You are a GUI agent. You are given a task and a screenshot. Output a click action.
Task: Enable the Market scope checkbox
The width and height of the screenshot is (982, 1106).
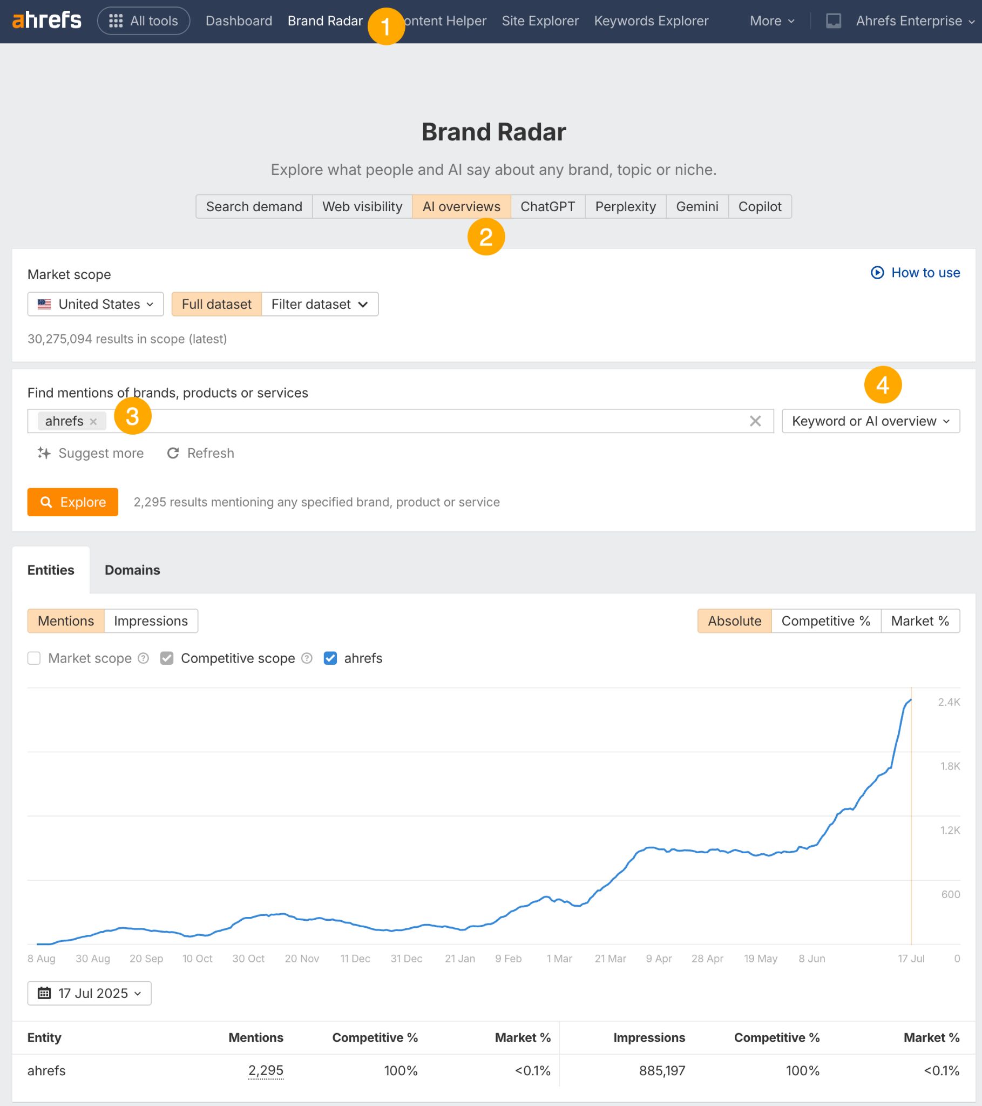coord(33,658)
